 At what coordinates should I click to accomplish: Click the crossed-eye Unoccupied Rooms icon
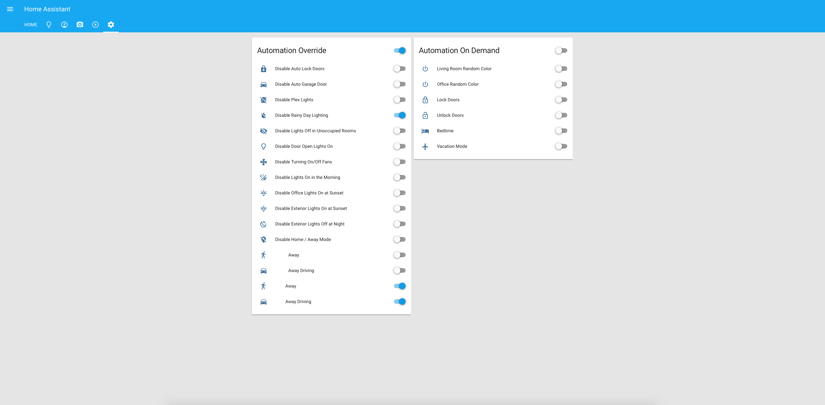264,131
